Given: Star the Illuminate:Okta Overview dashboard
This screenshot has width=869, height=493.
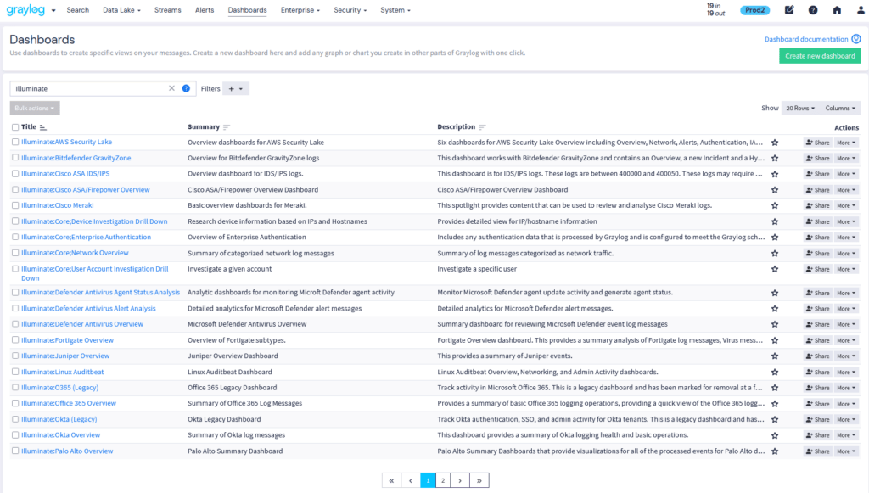Looking at the screenshot, I should tap(774, 435).
